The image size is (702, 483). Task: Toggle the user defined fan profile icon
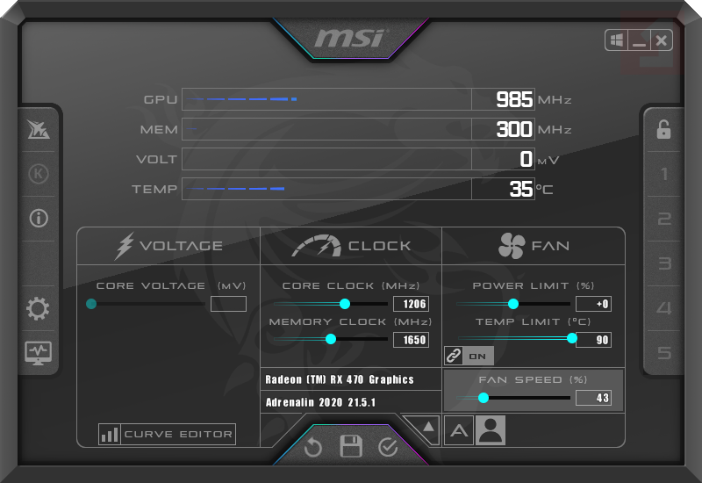pyautogui.click(x=491, y=430)
